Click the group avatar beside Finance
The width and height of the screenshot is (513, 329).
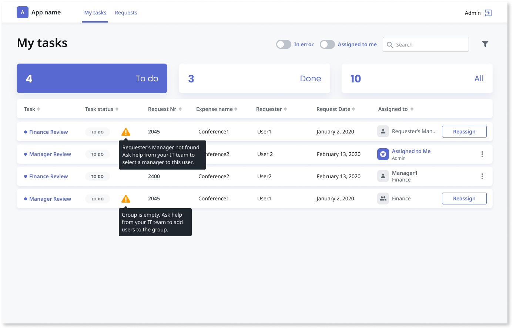pos(383,199)
